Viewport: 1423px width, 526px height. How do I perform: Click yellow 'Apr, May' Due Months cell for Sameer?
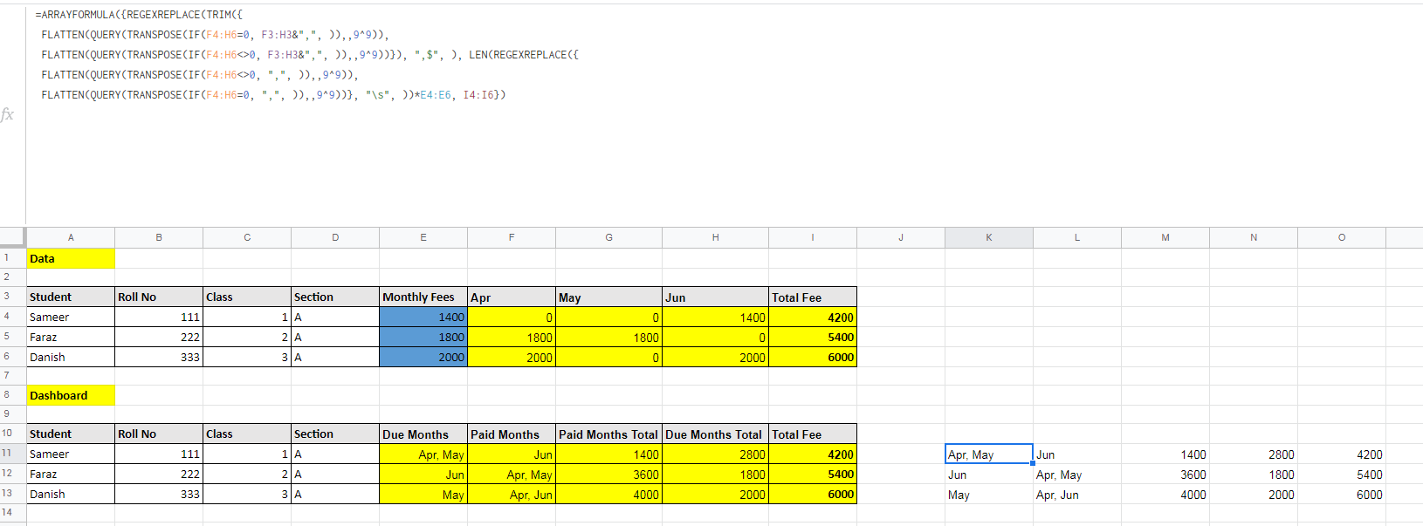click(423, 454)
